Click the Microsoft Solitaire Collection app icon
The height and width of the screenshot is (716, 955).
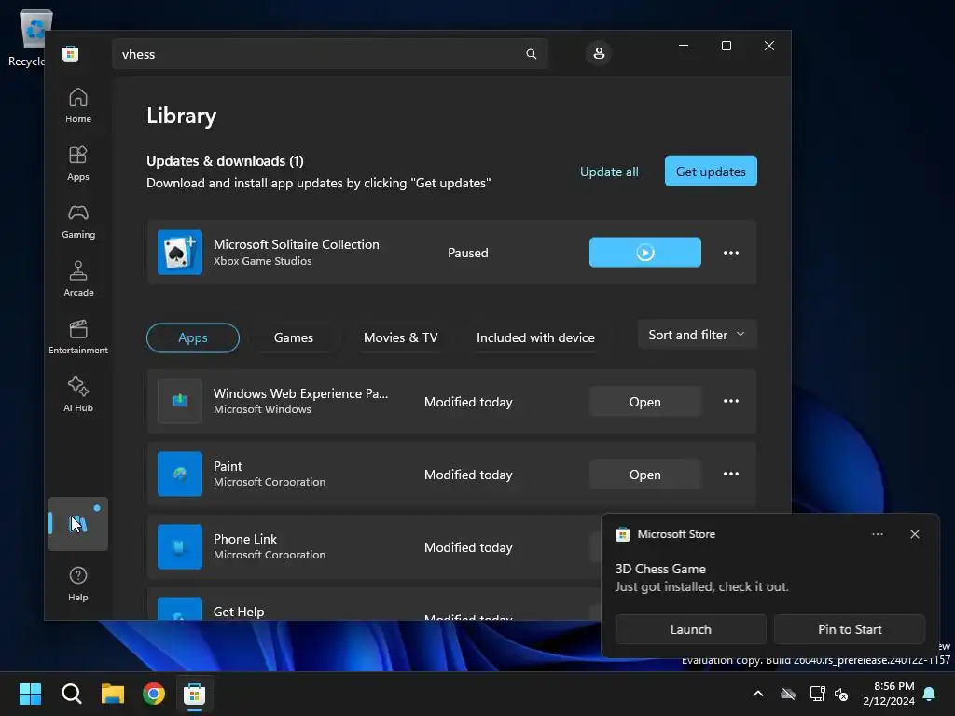180,252
